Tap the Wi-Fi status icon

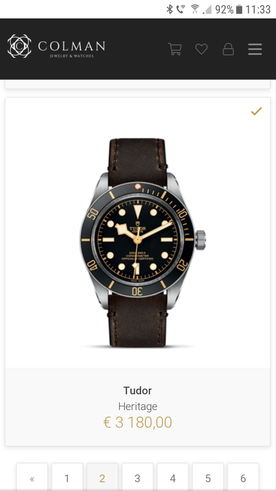(x=195, y=9)
